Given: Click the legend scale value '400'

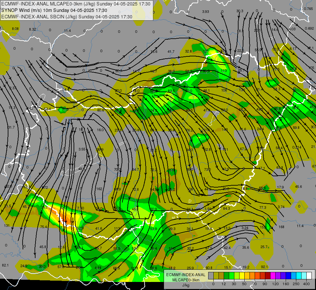Looking at the screenshot, I should point(307,284).
